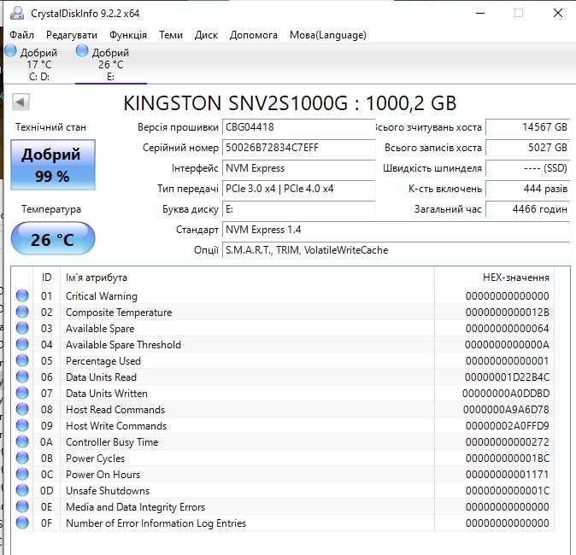
Task: Click the total hours value 4466 годин
Action: tap(528, 209)
